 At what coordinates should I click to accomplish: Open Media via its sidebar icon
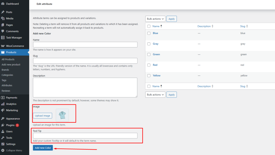(3, 19)
